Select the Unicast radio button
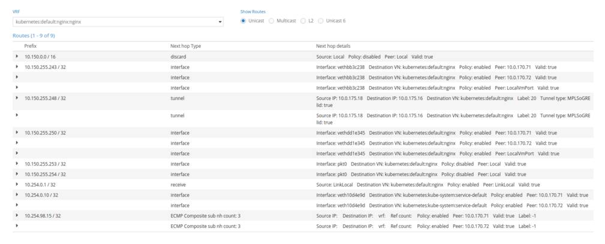This screenshot has height=244, width=605. click(x=243, y=21)
